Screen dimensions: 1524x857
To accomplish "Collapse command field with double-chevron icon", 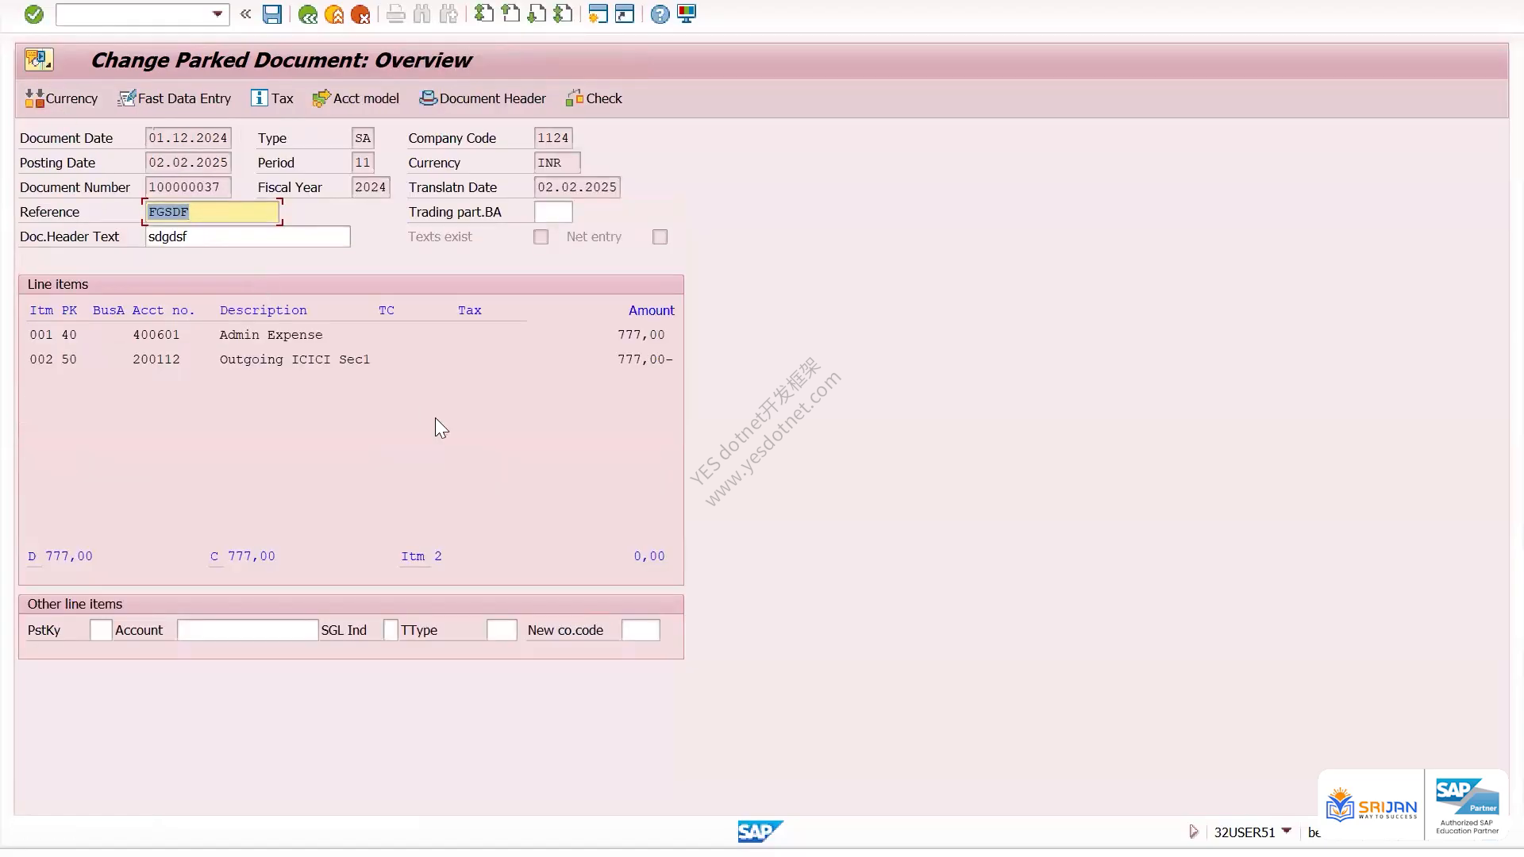I will (x=246, y=14).
